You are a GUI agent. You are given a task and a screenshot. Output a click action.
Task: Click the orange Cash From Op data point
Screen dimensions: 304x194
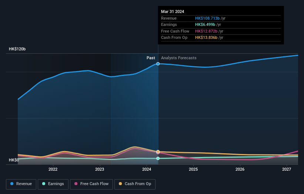158,151
